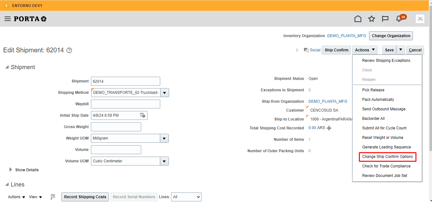Open the Shipping Method dropdown arrow

165,93
